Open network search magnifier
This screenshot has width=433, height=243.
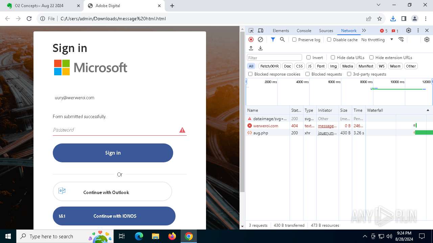click(x=282, y=39)
